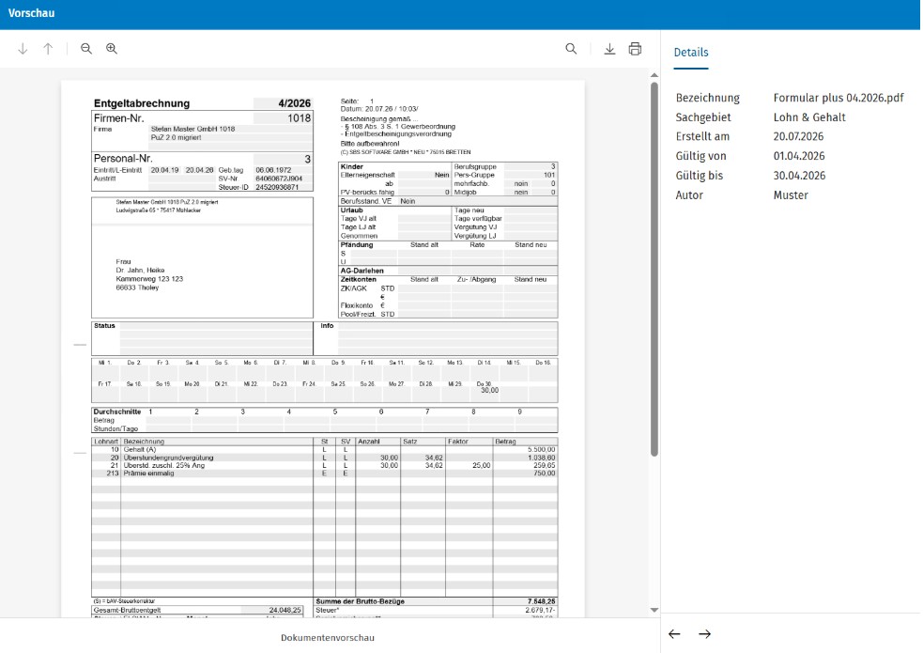
Task: Go to previous page with up arrow
Action: pos(48,49)
